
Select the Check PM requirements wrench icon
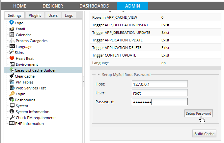[x=12, y=118]
